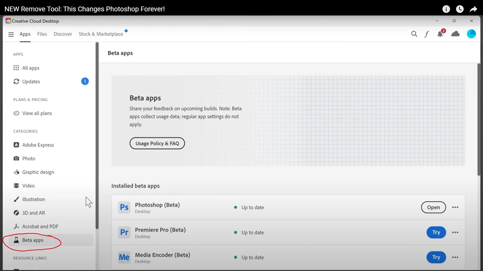The width and height of the screenshot is (483, 271).
Task: Select Illustration category text
Action: [33, 199]
